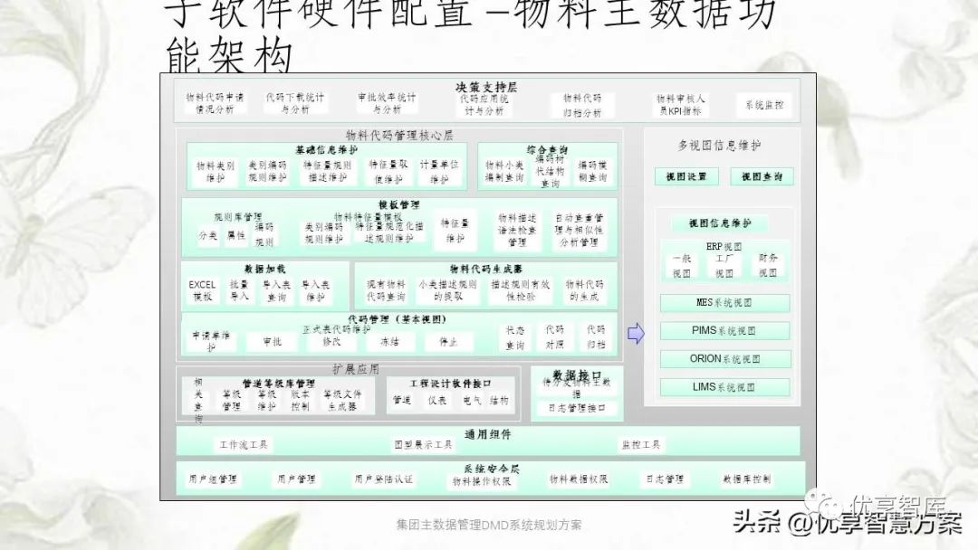The width and height of the screenshot is (978, 550).
Task: Click the 监控工具 box
Action: pos(640,445)
